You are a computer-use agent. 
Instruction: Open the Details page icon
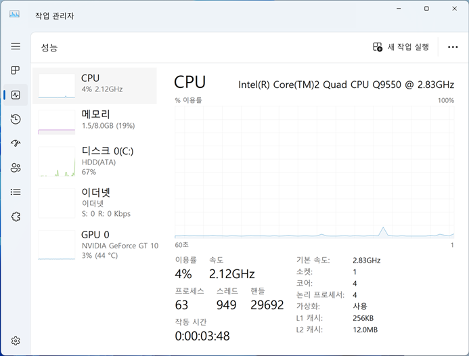click(x=16, y=192)
